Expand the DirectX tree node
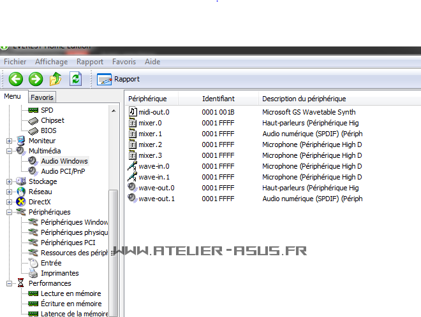Image resolution: width=421 pixels, height=317 pixels. 9,202
